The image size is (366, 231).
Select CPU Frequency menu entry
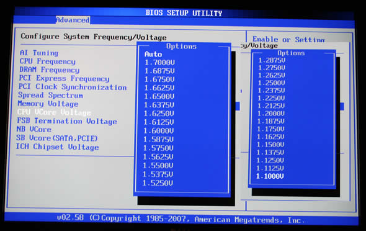[x=47, y=61]
